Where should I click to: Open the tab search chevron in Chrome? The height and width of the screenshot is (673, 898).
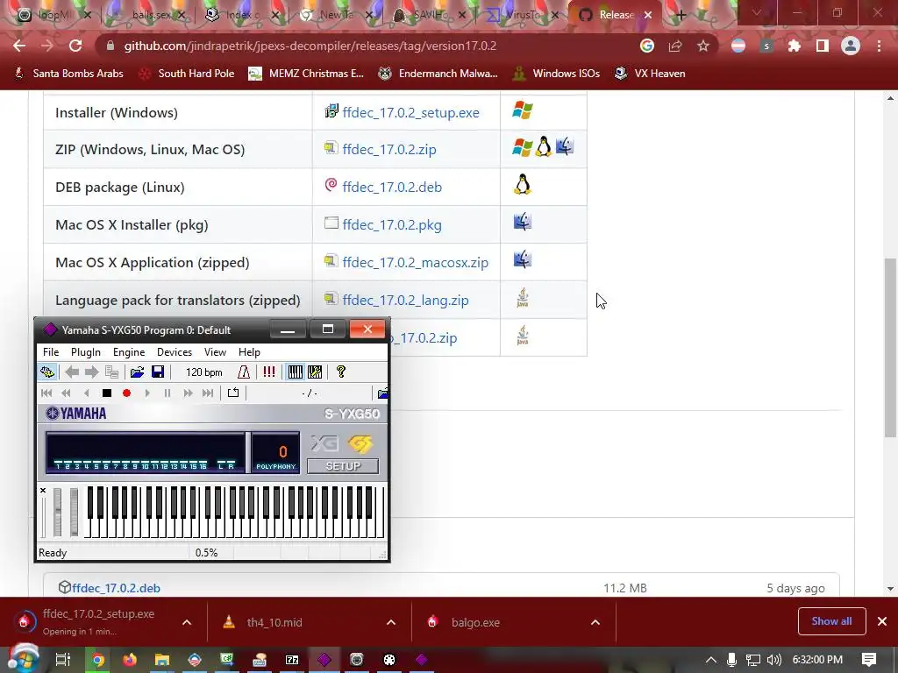[x=757, y=12]
